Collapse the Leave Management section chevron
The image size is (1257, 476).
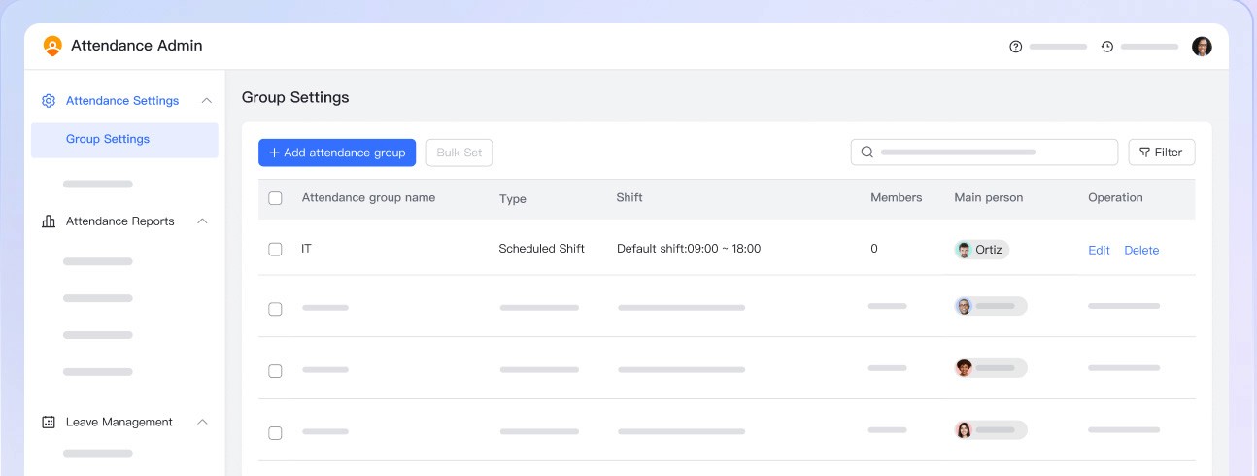(202, 422)
